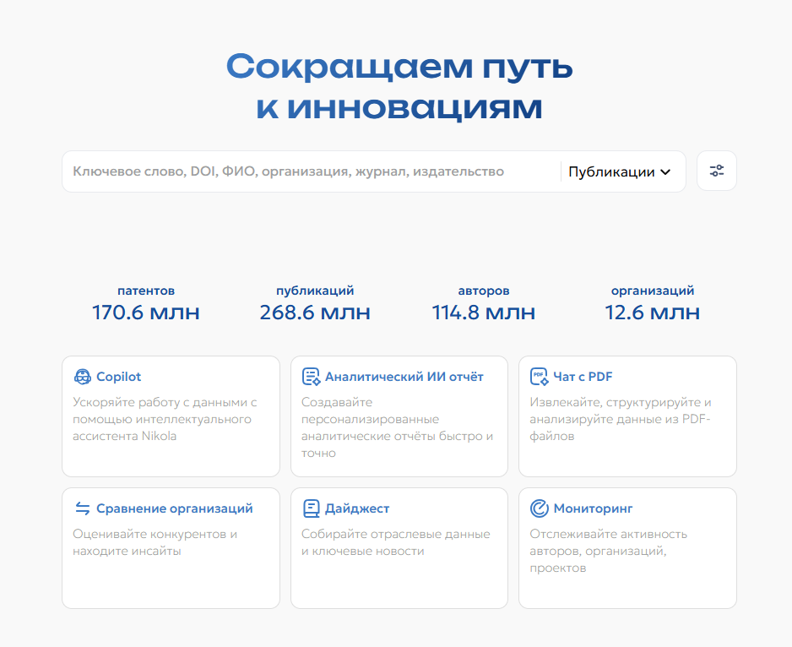
Task: Click the organization comparison arrows icon
Action: pos(83,508)
